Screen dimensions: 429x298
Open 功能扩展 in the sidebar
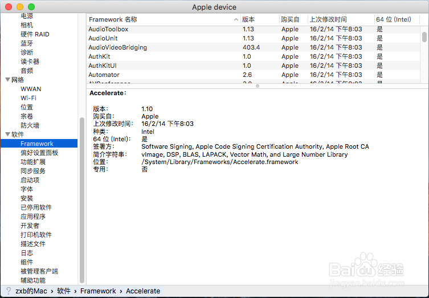coord(33,162)
